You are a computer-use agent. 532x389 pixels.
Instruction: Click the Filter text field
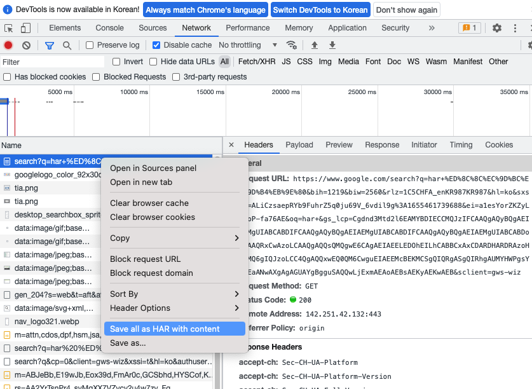[x=52, y=62]
